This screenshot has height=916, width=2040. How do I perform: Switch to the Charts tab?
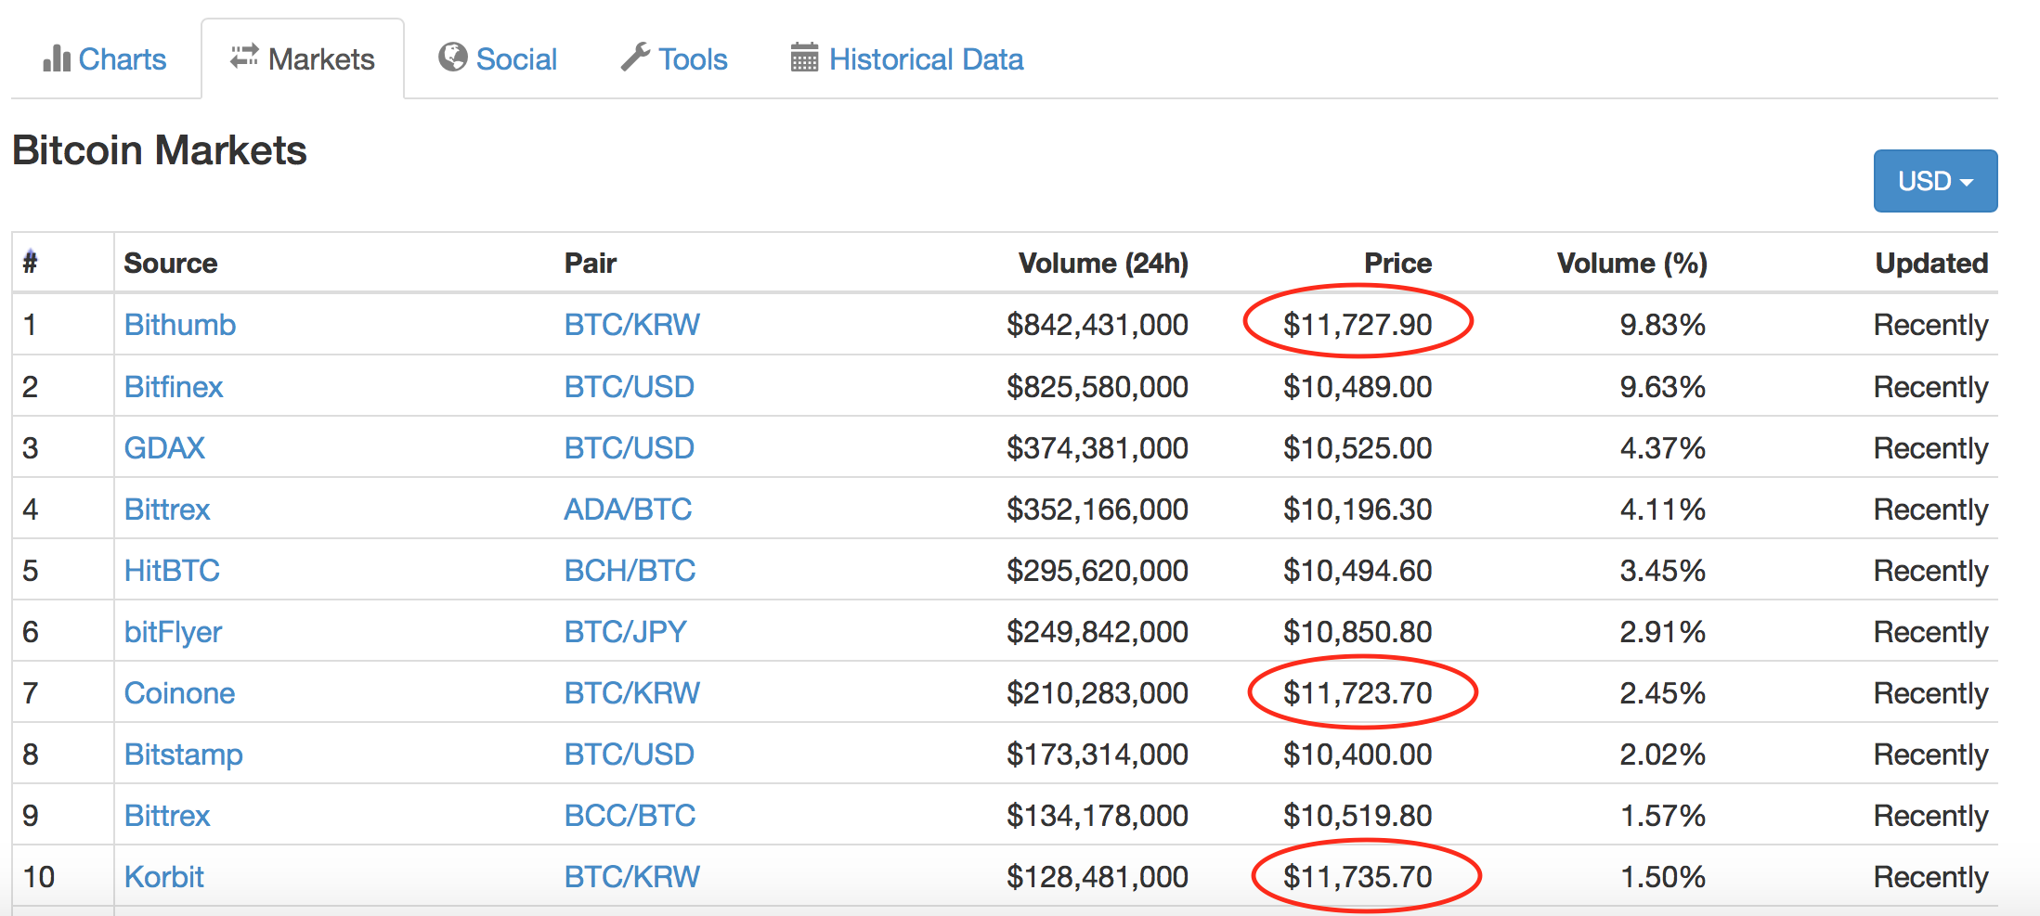click(x=122, y=59)
